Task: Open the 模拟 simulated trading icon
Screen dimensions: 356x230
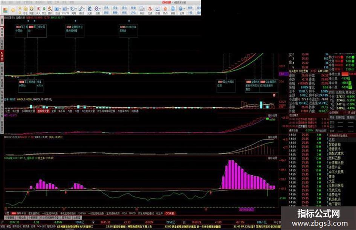Action: point(50,10)
